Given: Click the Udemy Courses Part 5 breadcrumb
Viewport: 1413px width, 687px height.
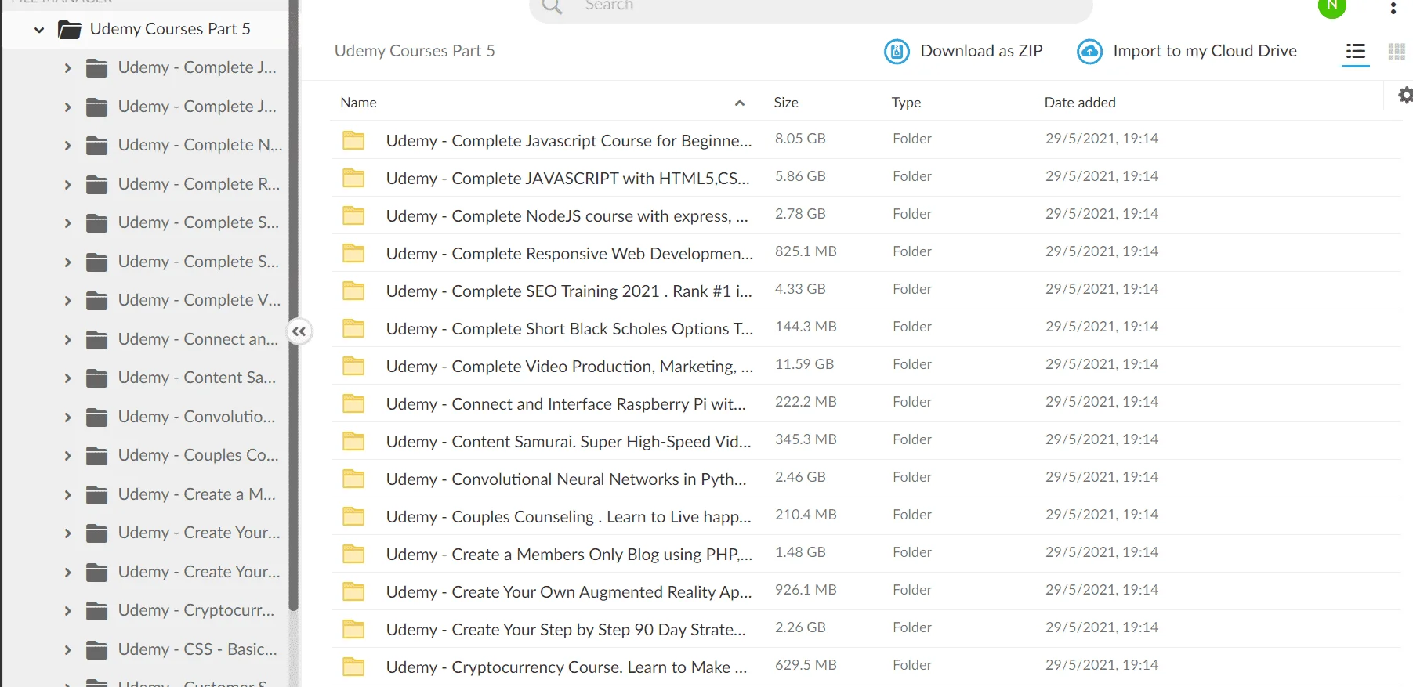Looking at the screenshot, I should click(415, 51).
